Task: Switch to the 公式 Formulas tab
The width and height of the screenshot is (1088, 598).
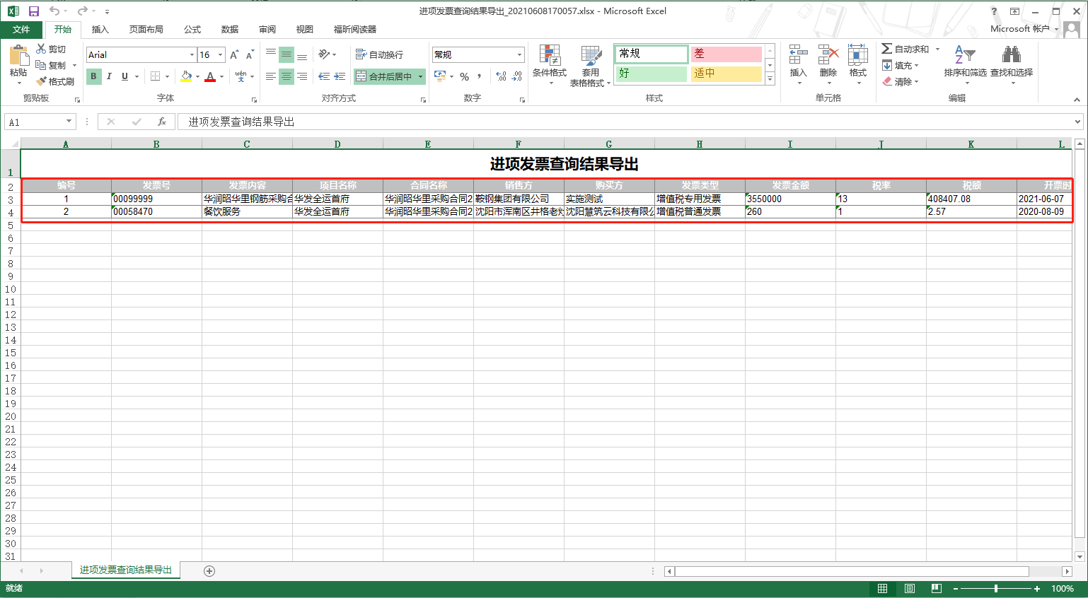Action: tap(192, 29)
